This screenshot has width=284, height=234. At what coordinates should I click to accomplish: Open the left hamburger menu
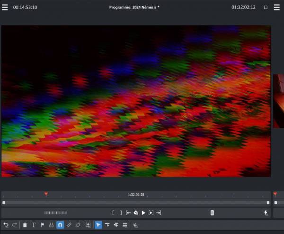click(x=5, y=8)
